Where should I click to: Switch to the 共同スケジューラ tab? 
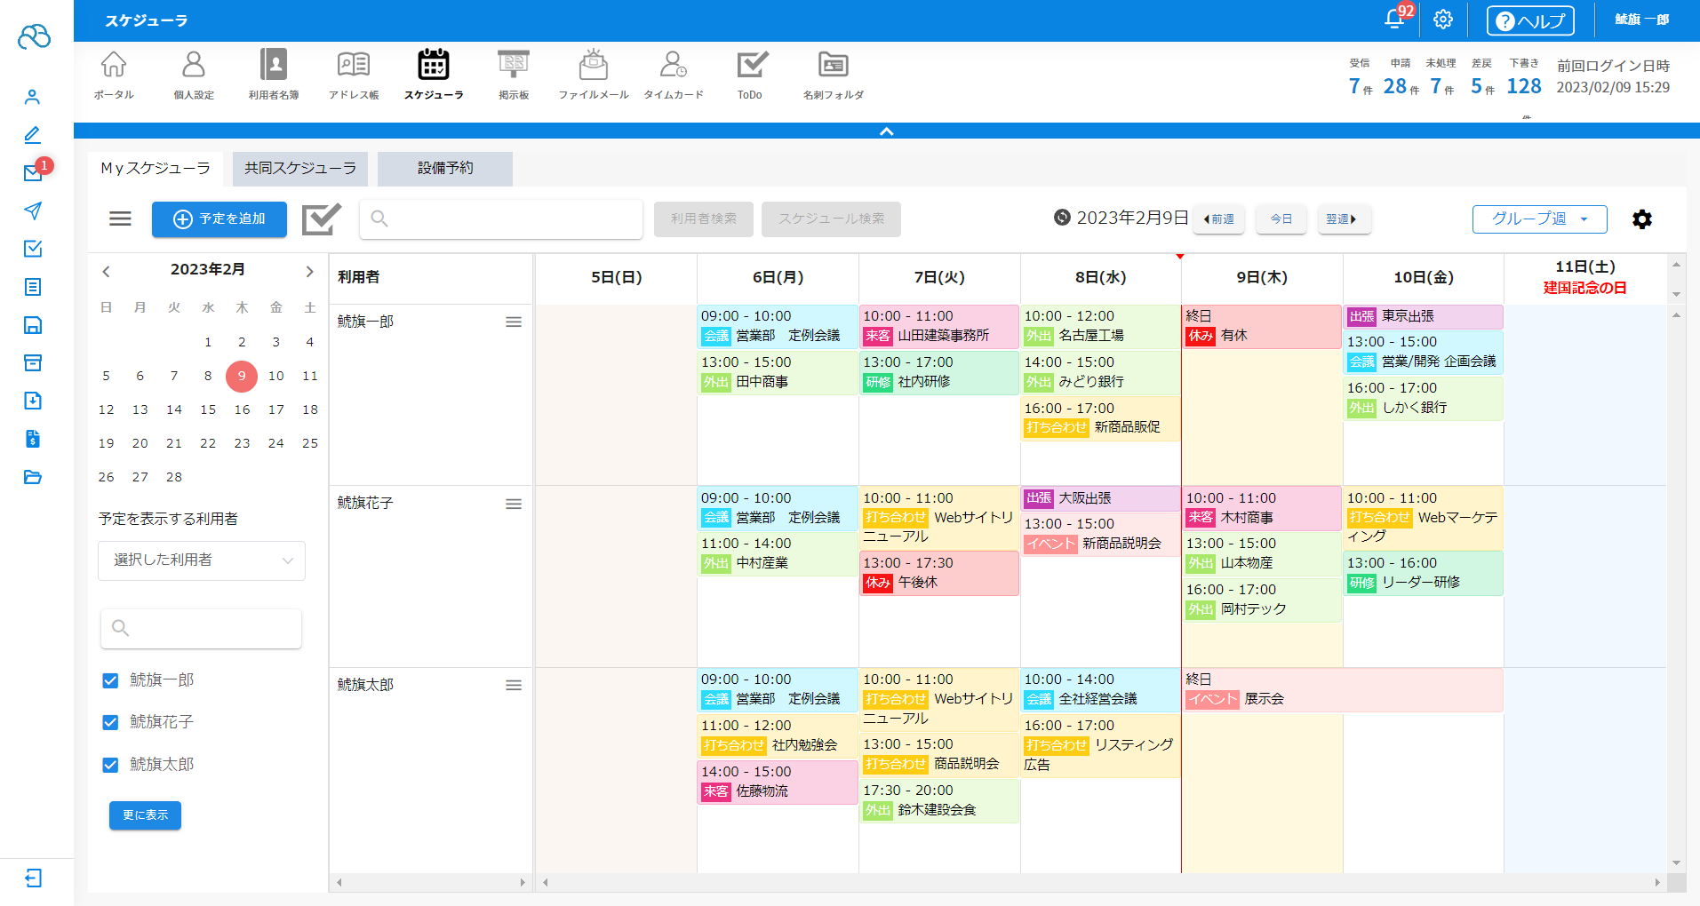coord(300,169)
